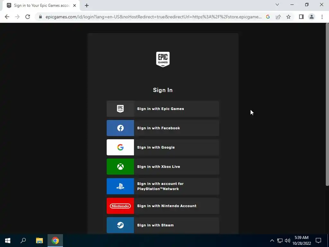Sign in with Google
Screen dimensions: 329x247
[163, 147]
